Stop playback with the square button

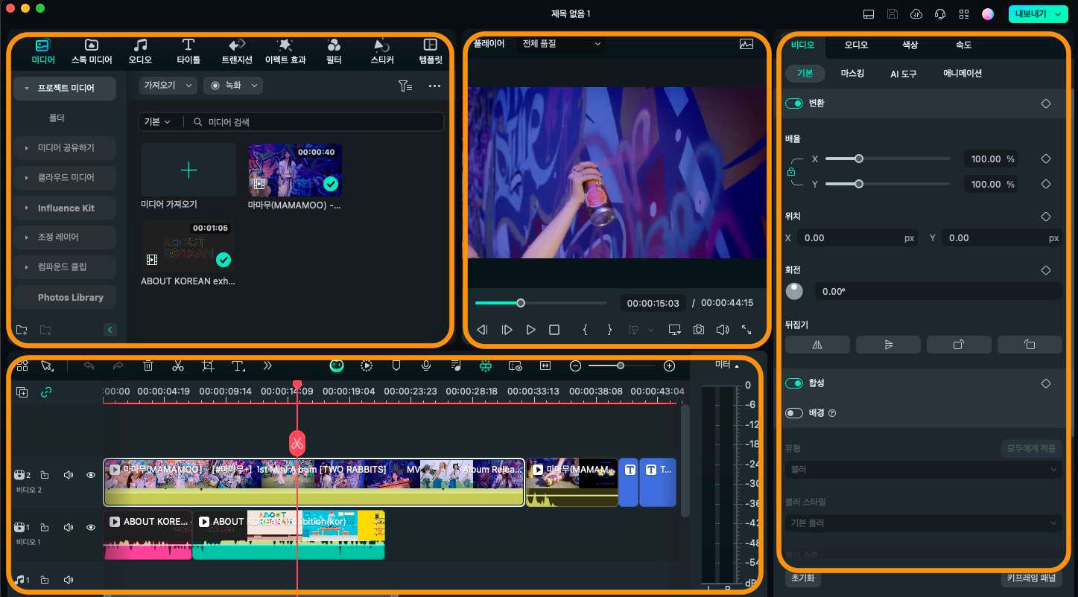coord(554,329)
